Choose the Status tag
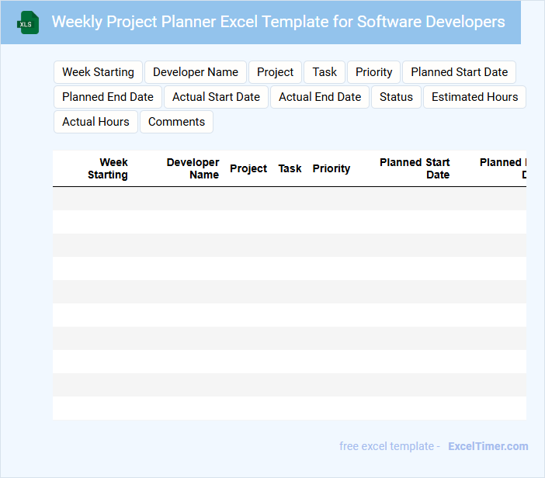The width and height of the screenshot is (545, 478). (x=396, y=97)
